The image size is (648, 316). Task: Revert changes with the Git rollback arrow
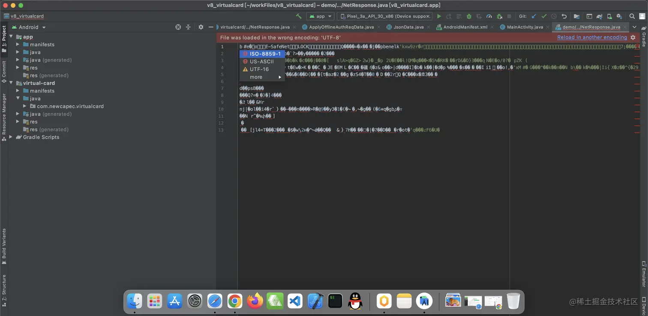pyautogui.click(x=564, y=16)
